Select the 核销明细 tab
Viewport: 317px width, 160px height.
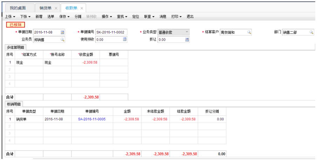pos(14,104)
